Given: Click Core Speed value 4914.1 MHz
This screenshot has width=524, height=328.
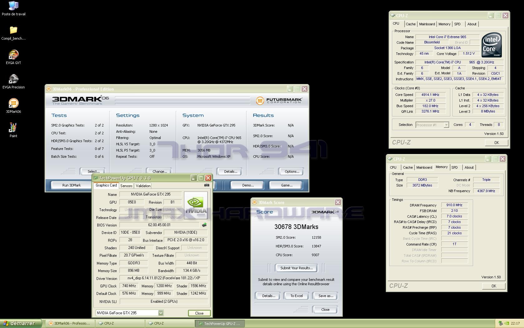Looking at the screenshot, I should 430,95.
